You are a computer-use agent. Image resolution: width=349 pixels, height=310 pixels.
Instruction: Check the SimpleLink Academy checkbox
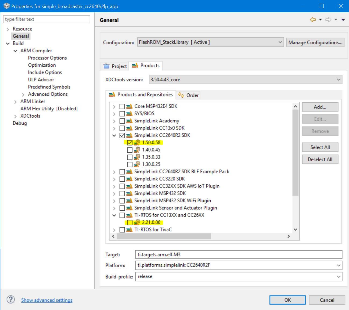click(x=122, y=121)
